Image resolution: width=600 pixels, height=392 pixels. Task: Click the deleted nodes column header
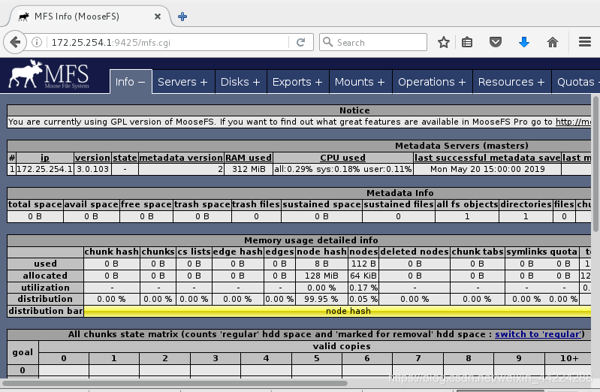pyautogui.click(x=415, y=252)
